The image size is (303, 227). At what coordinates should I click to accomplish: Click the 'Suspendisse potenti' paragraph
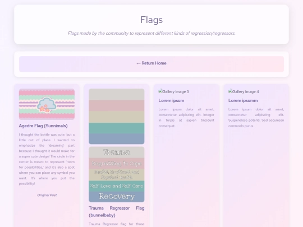click(x=256, y=118)
